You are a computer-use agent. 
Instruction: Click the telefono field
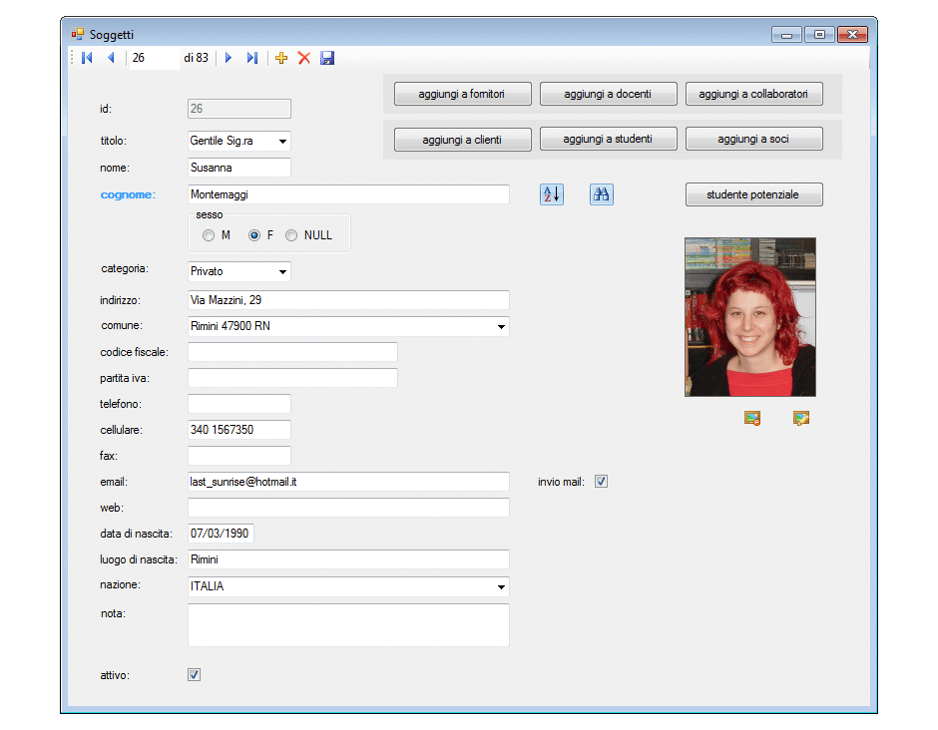coord(239,404)
